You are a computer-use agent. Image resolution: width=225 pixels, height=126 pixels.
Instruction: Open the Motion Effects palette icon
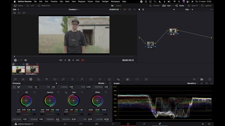click(55, 79)
